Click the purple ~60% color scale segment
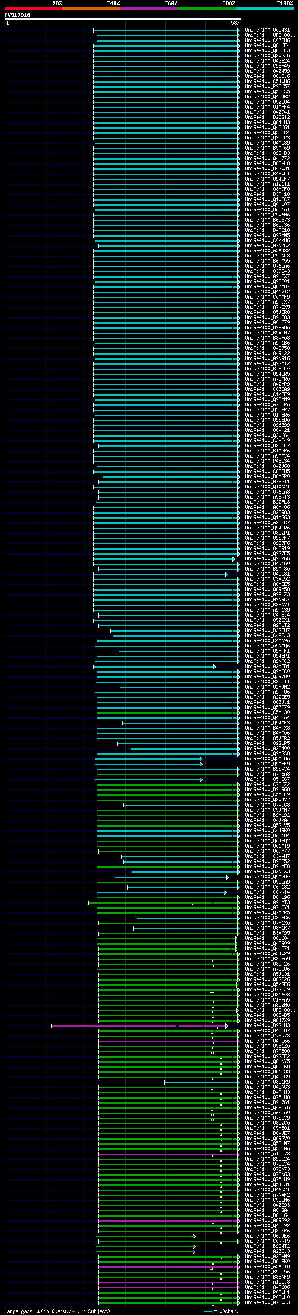 (x=149, y=8)
